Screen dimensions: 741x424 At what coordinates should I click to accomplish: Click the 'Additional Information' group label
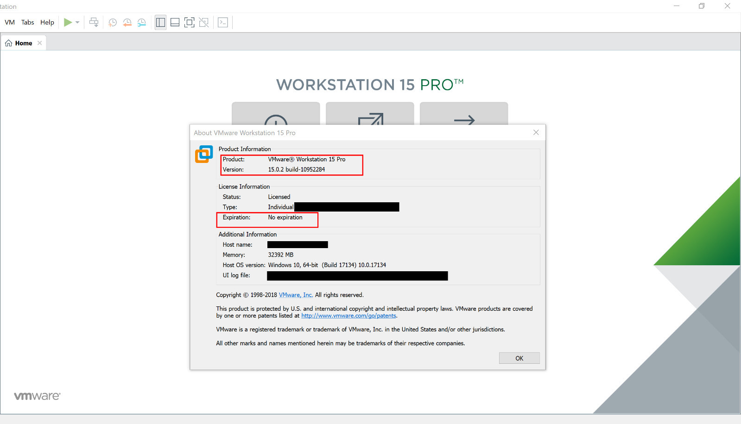[x=247, y=234]
